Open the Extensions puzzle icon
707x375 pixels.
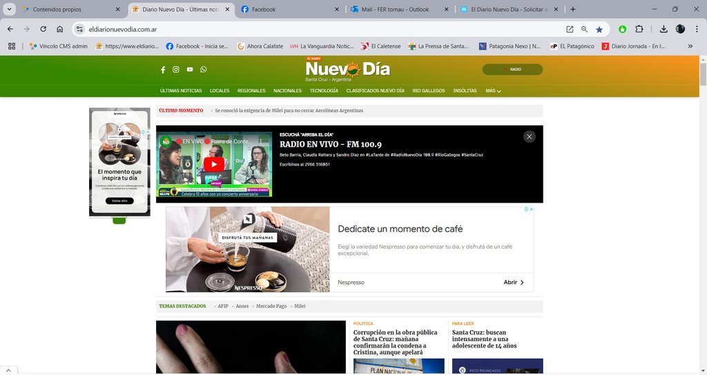[639, 29]
